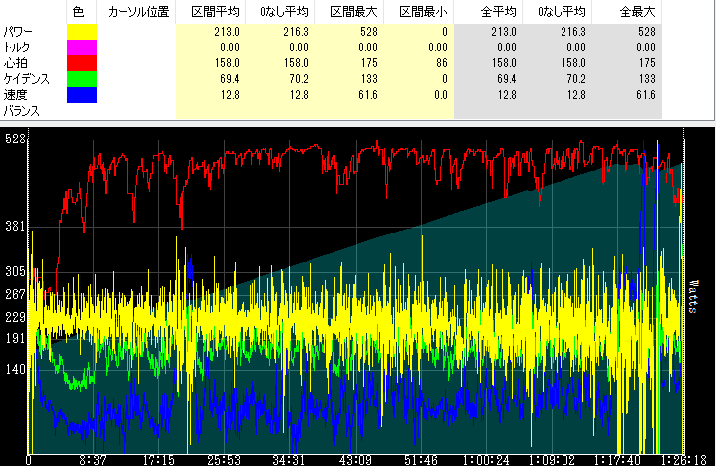Click 速度 区間最小 value 0.0
Image resolution: width=716 pixels, height=466 pixels.
pyautogui.click(x=440, y=94)
